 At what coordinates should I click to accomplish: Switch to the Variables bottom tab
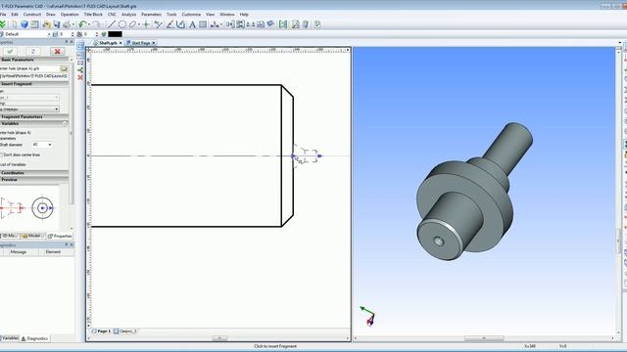click(x=10, y=338)
